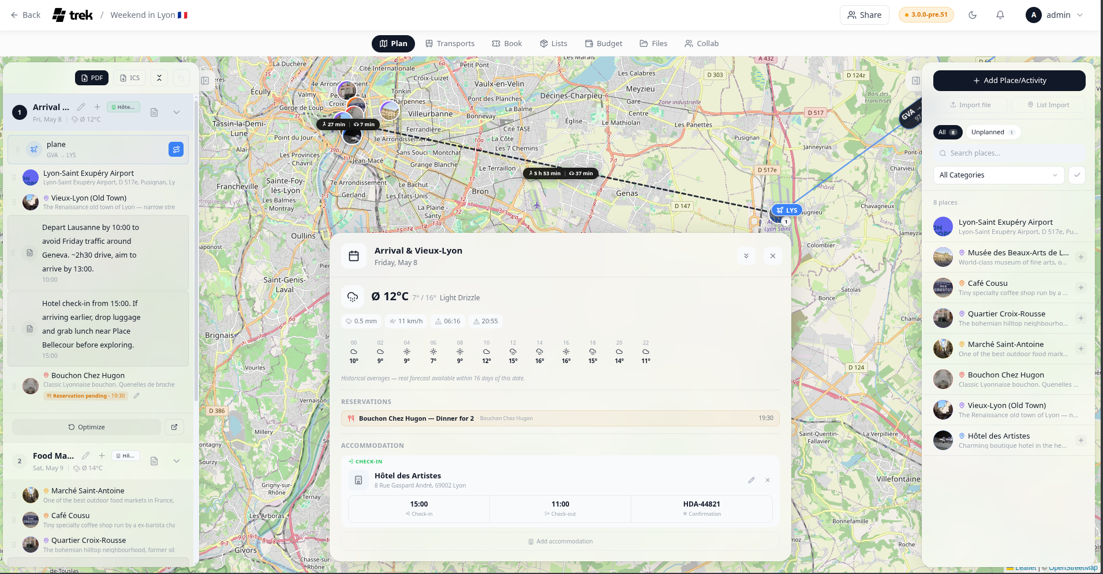Viewport: 1103px width, 574px height.
Task: Open the Book tab
Action: 507,43
